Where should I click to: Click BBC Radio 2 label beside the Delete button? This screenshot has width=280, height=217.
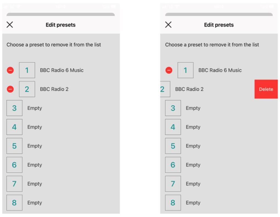pos(189,89)
